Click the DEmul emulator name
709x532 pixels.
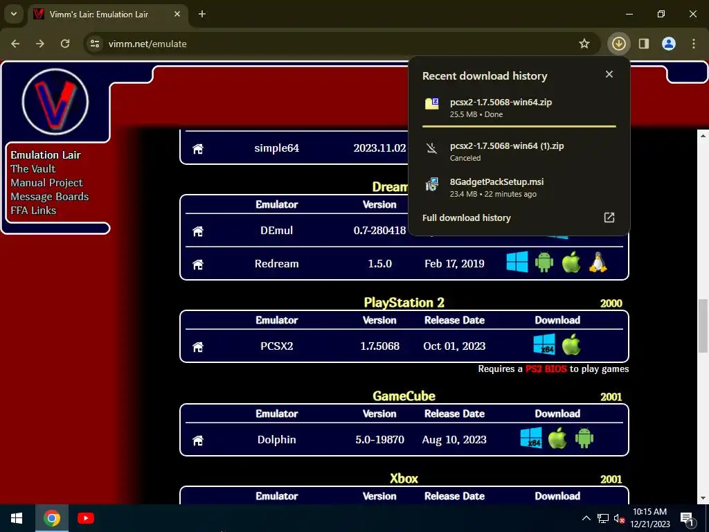[x=277, y=231]
